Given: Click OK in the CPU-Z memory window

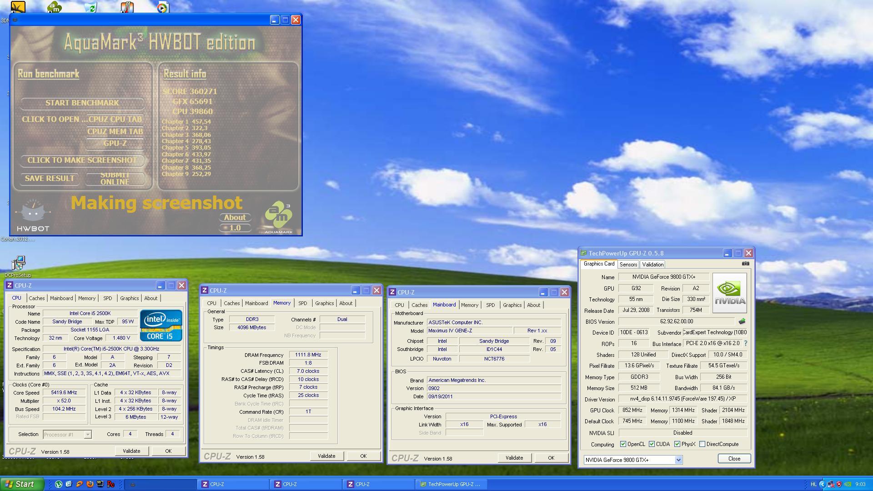Looking at the screenshot, I should pos(363,456).
